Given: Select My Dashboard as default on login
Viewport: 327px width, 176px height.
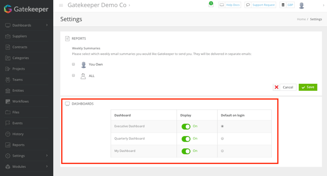Looking at the screenshot, I should tap(222, 151).
